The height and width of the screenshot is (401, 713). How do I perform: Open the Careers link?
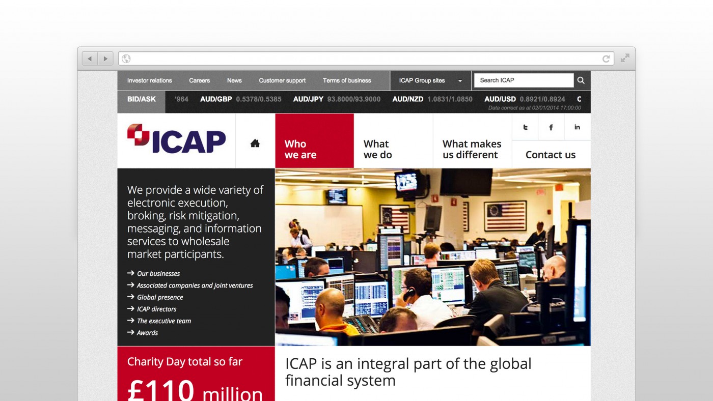tap(200, 80)
